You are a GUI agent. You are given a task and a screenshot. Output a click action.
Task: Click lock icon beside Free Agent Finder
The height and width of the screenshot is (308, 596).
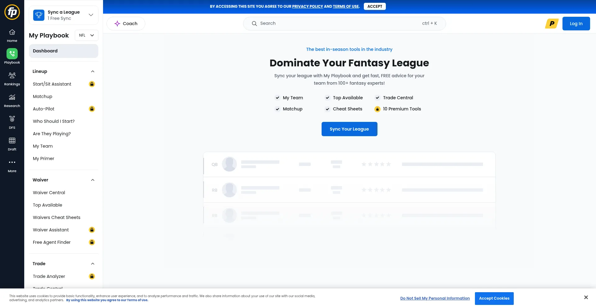pyautogui.click(x=92, y=242)
